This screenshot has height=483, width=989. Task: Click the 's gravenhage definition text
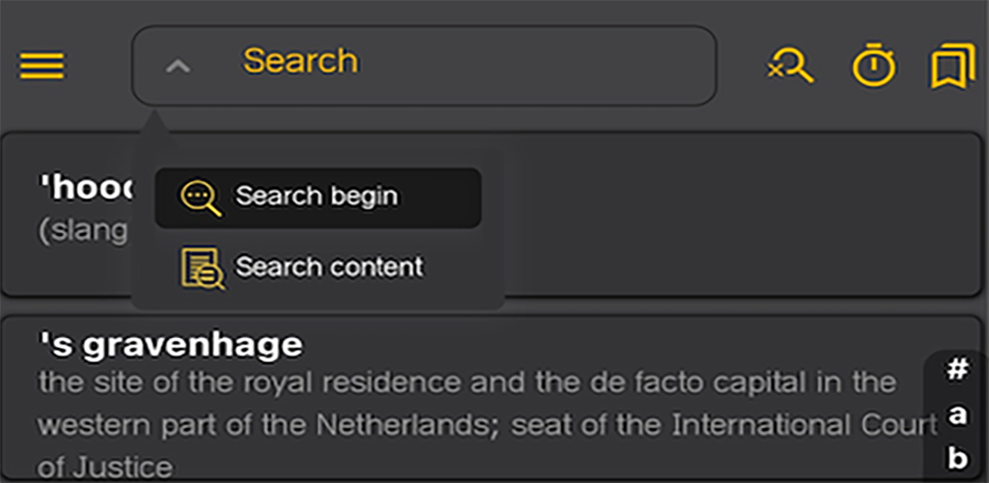coord(486,425)
